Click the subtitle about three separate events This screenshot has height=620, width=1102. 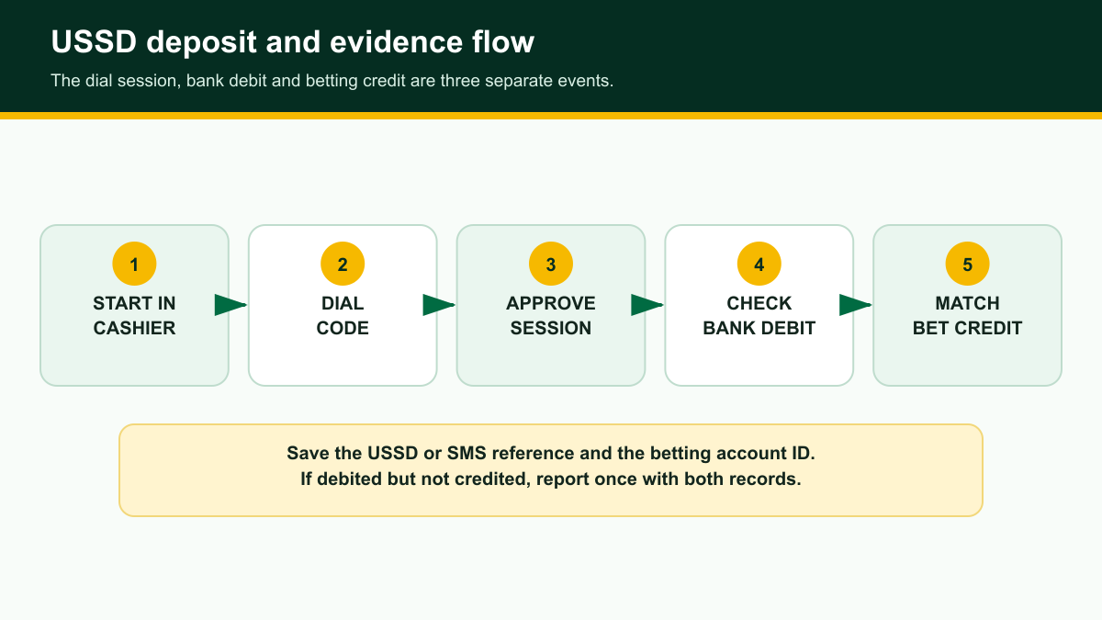332,81
